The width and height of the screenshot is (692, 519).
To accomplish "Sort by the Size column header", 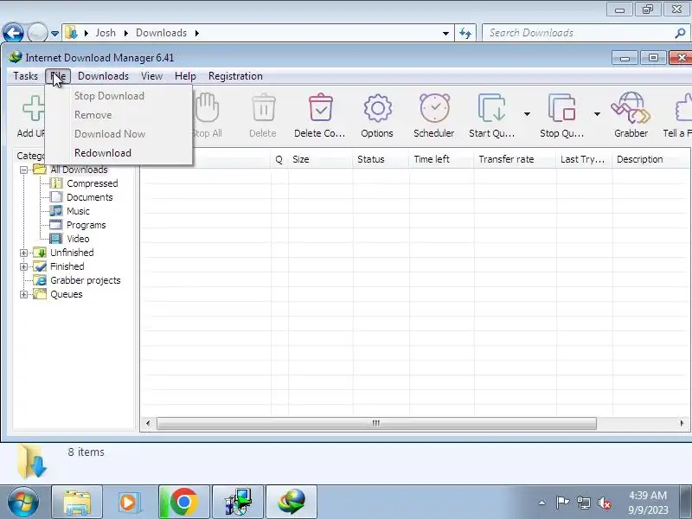I will (320, 159).
